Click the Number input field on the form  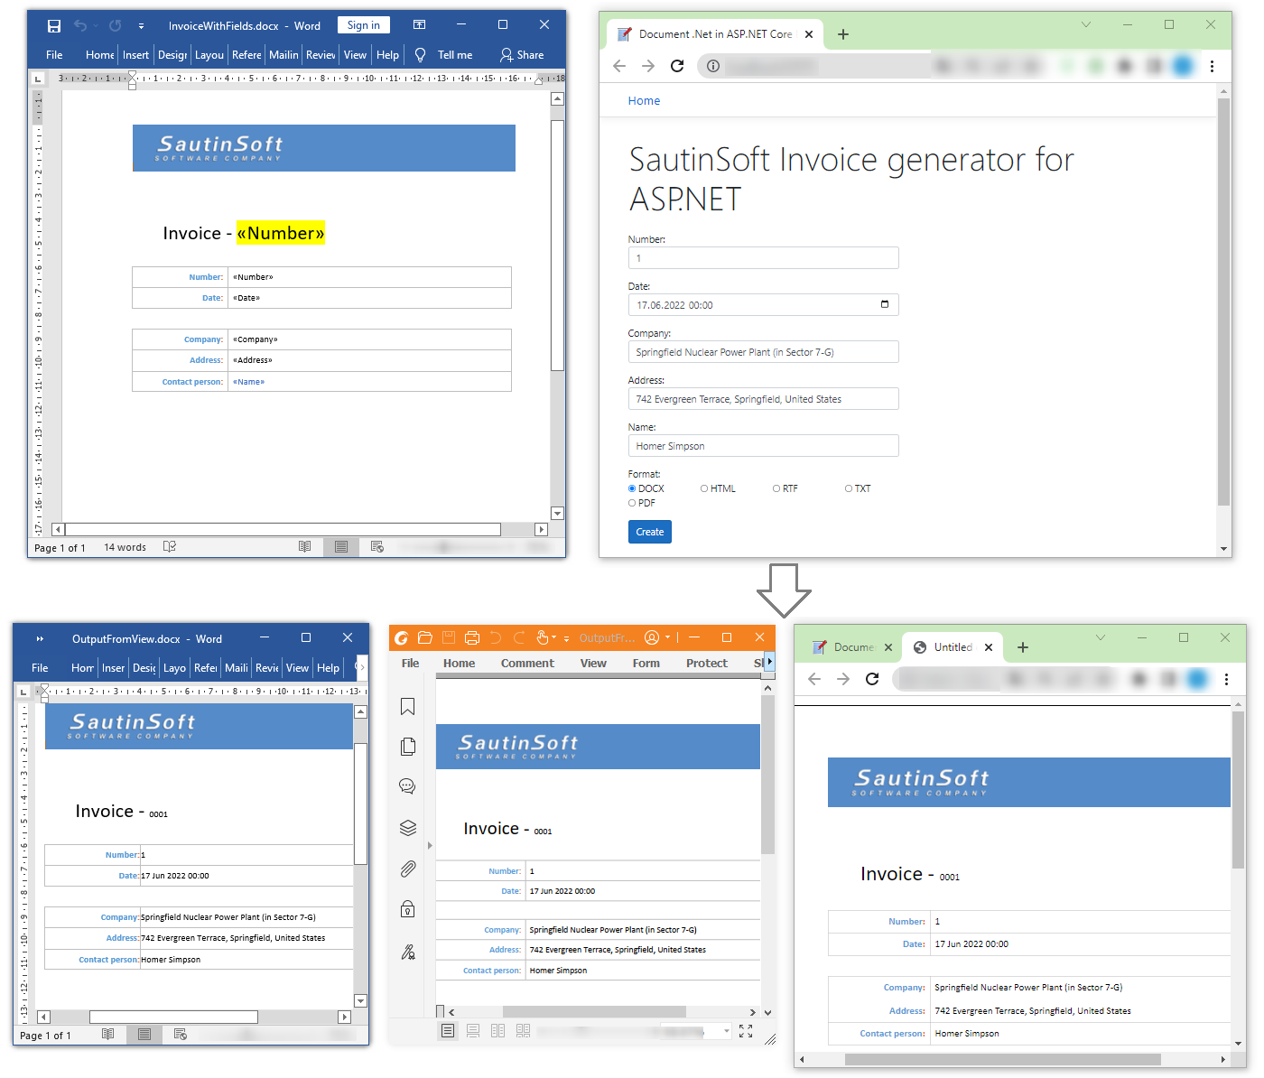point(763,257)
